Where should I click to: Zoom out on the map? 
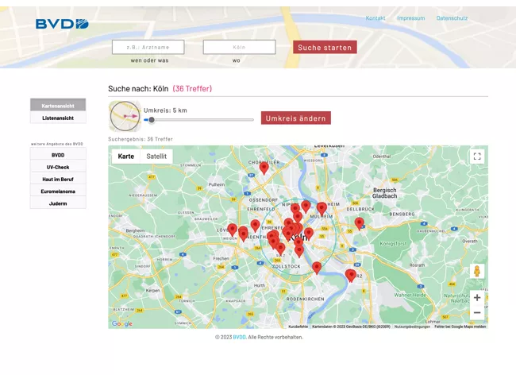tap(476, 313)
